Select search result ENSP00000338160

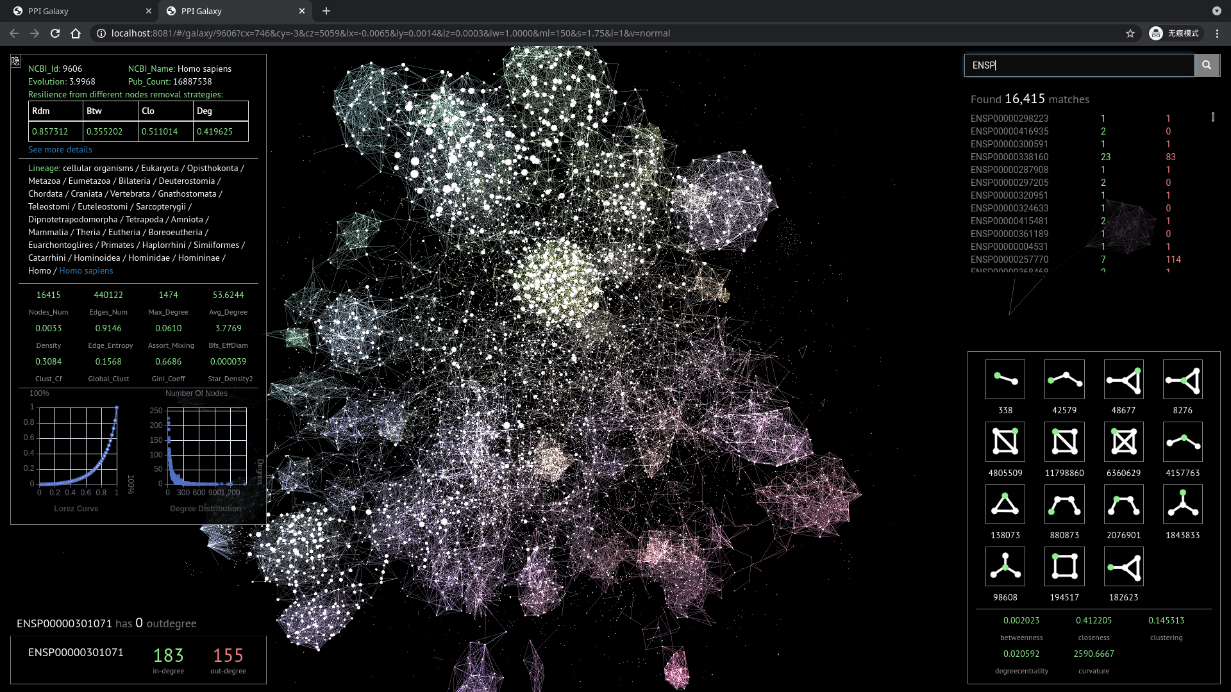[1009, 157]
